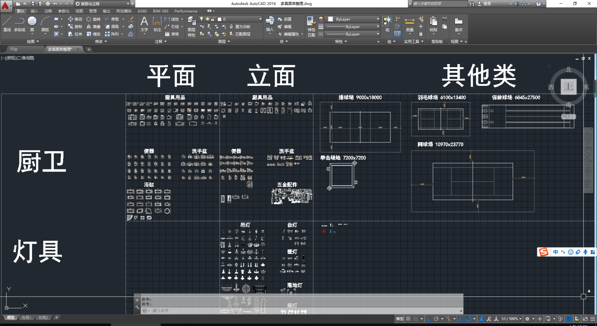Click the Rotate (旋转) tool

click(x=93, y=19)
